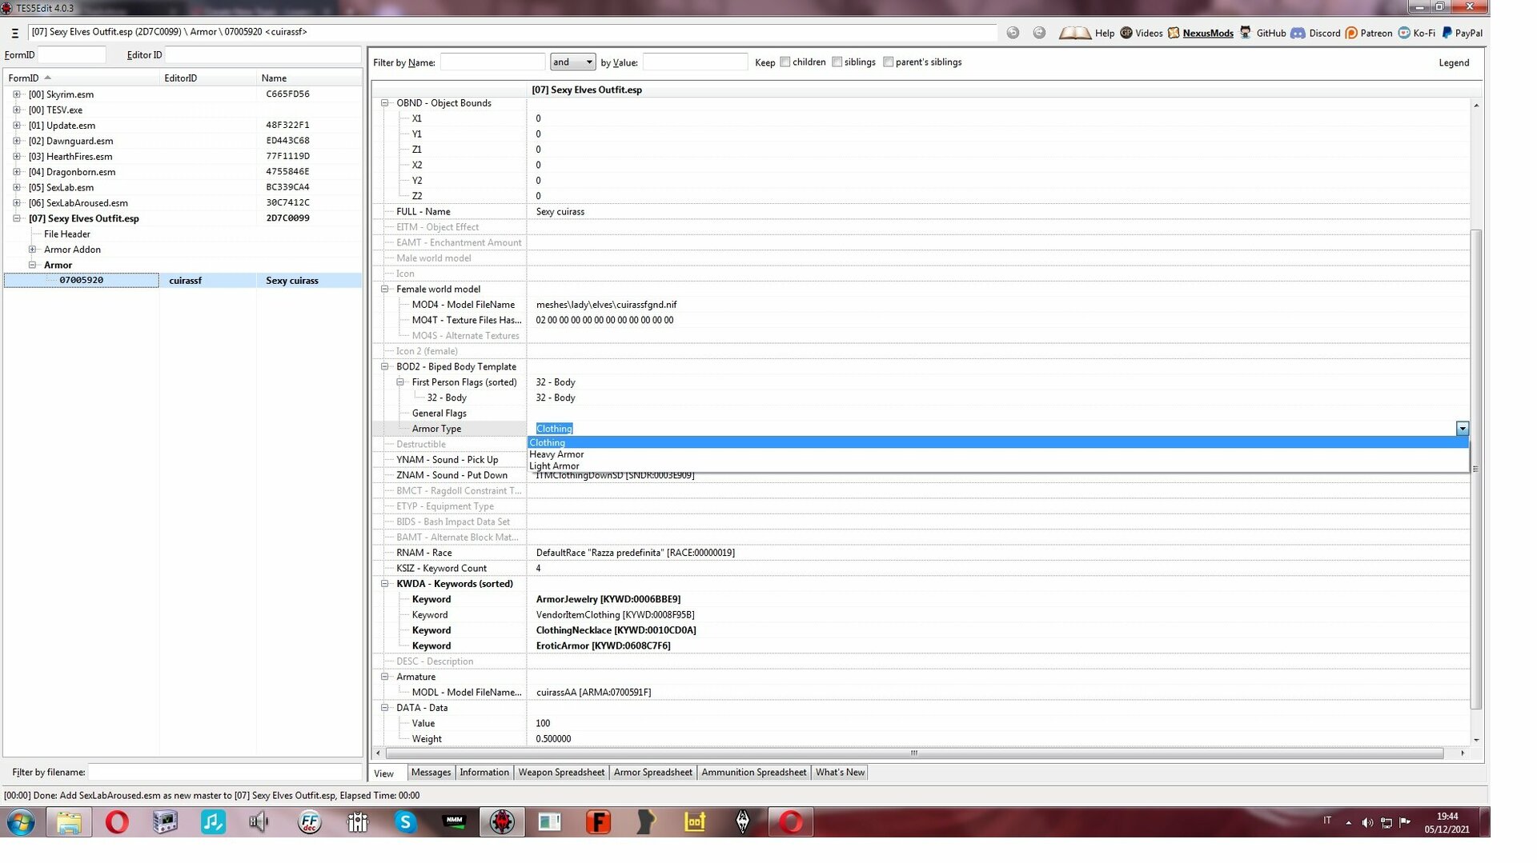Image resolution: width=1537 pixels, height=863 pixels.
Task: Open NMM mod manager in the taskbar
Action: (454, 822)
